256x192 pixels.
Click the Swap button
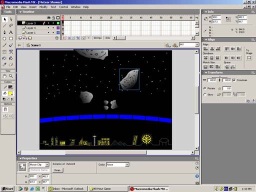click(x=57, y=170)
